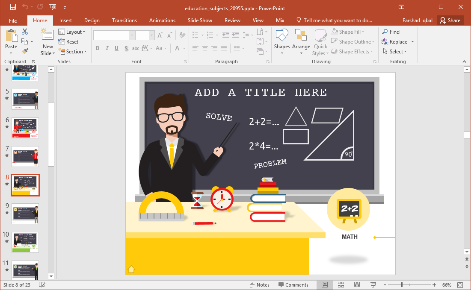Click the Format Painter brush icon

(25, 51)
